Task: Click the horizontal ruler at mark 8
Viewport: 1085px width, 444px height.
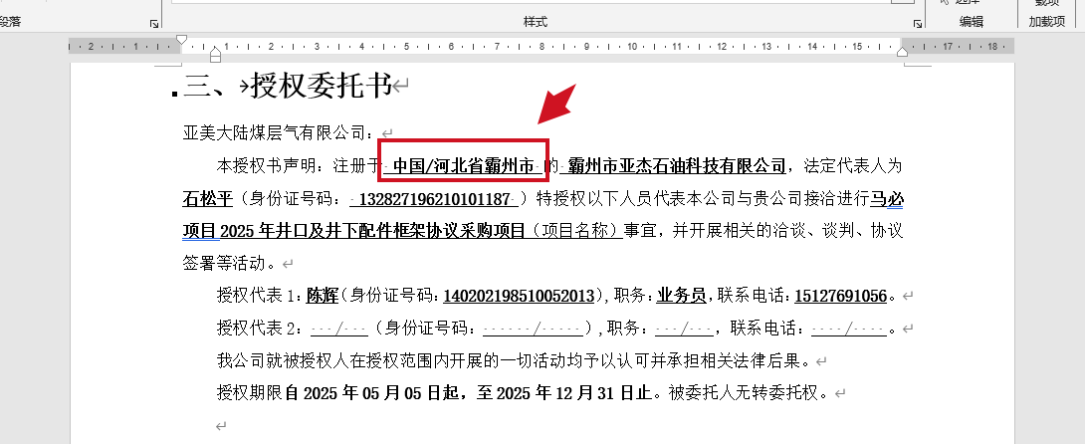Action: [542, 47]
